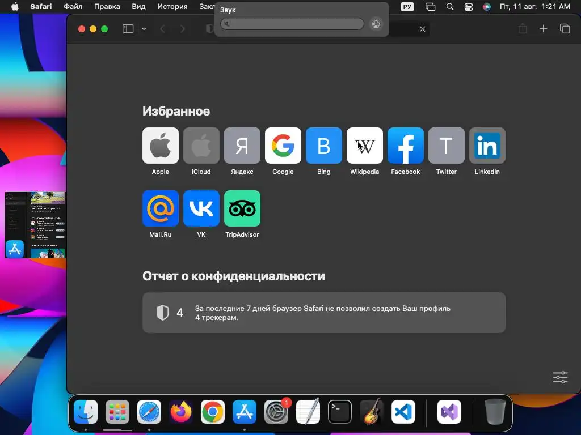This screenshot has width=581, height=435.
Task: Expand the sidebar tab groups dropdown arrow
Action: tap(144, 29)
